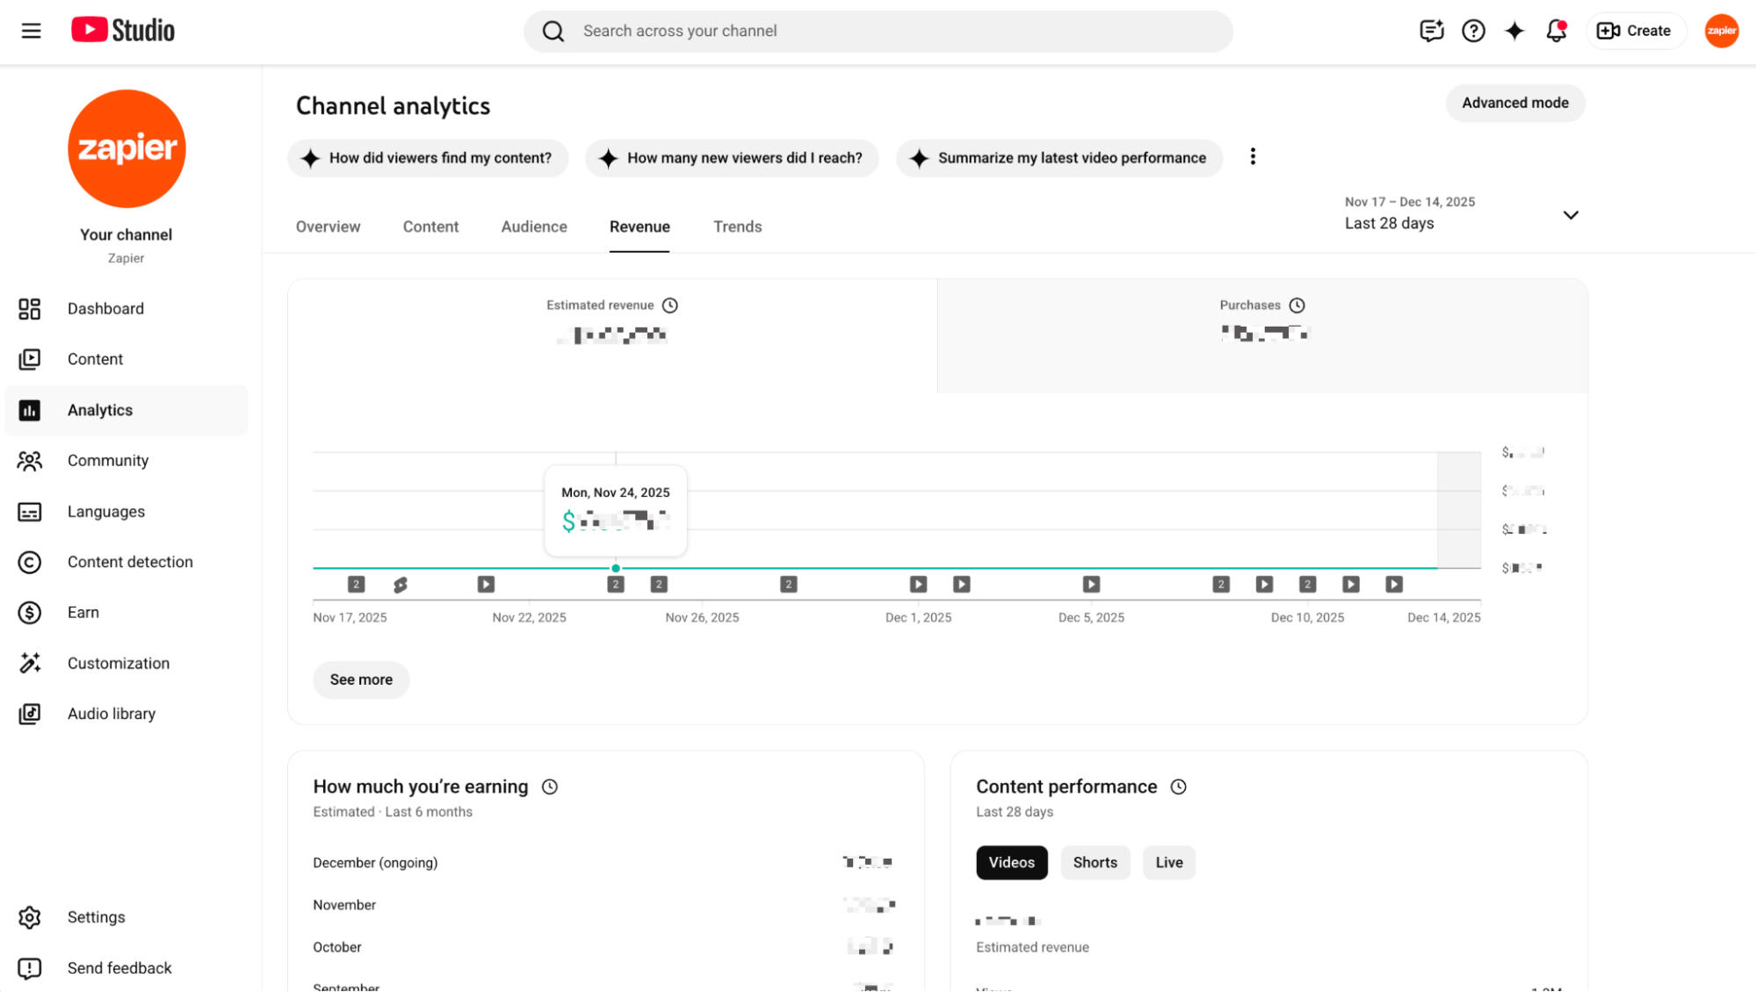Image resolution: width=1756 pixels, height=992 pixels.
Task: Keep Videos selected in Content performance
Action: click(1011, 862)
